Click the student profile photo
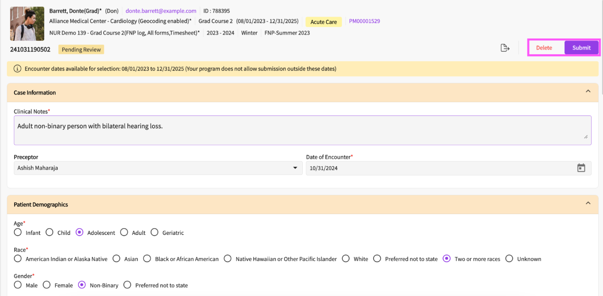This screenshot has height=296, width=603. pyautogui.click(x=27, y=24)
